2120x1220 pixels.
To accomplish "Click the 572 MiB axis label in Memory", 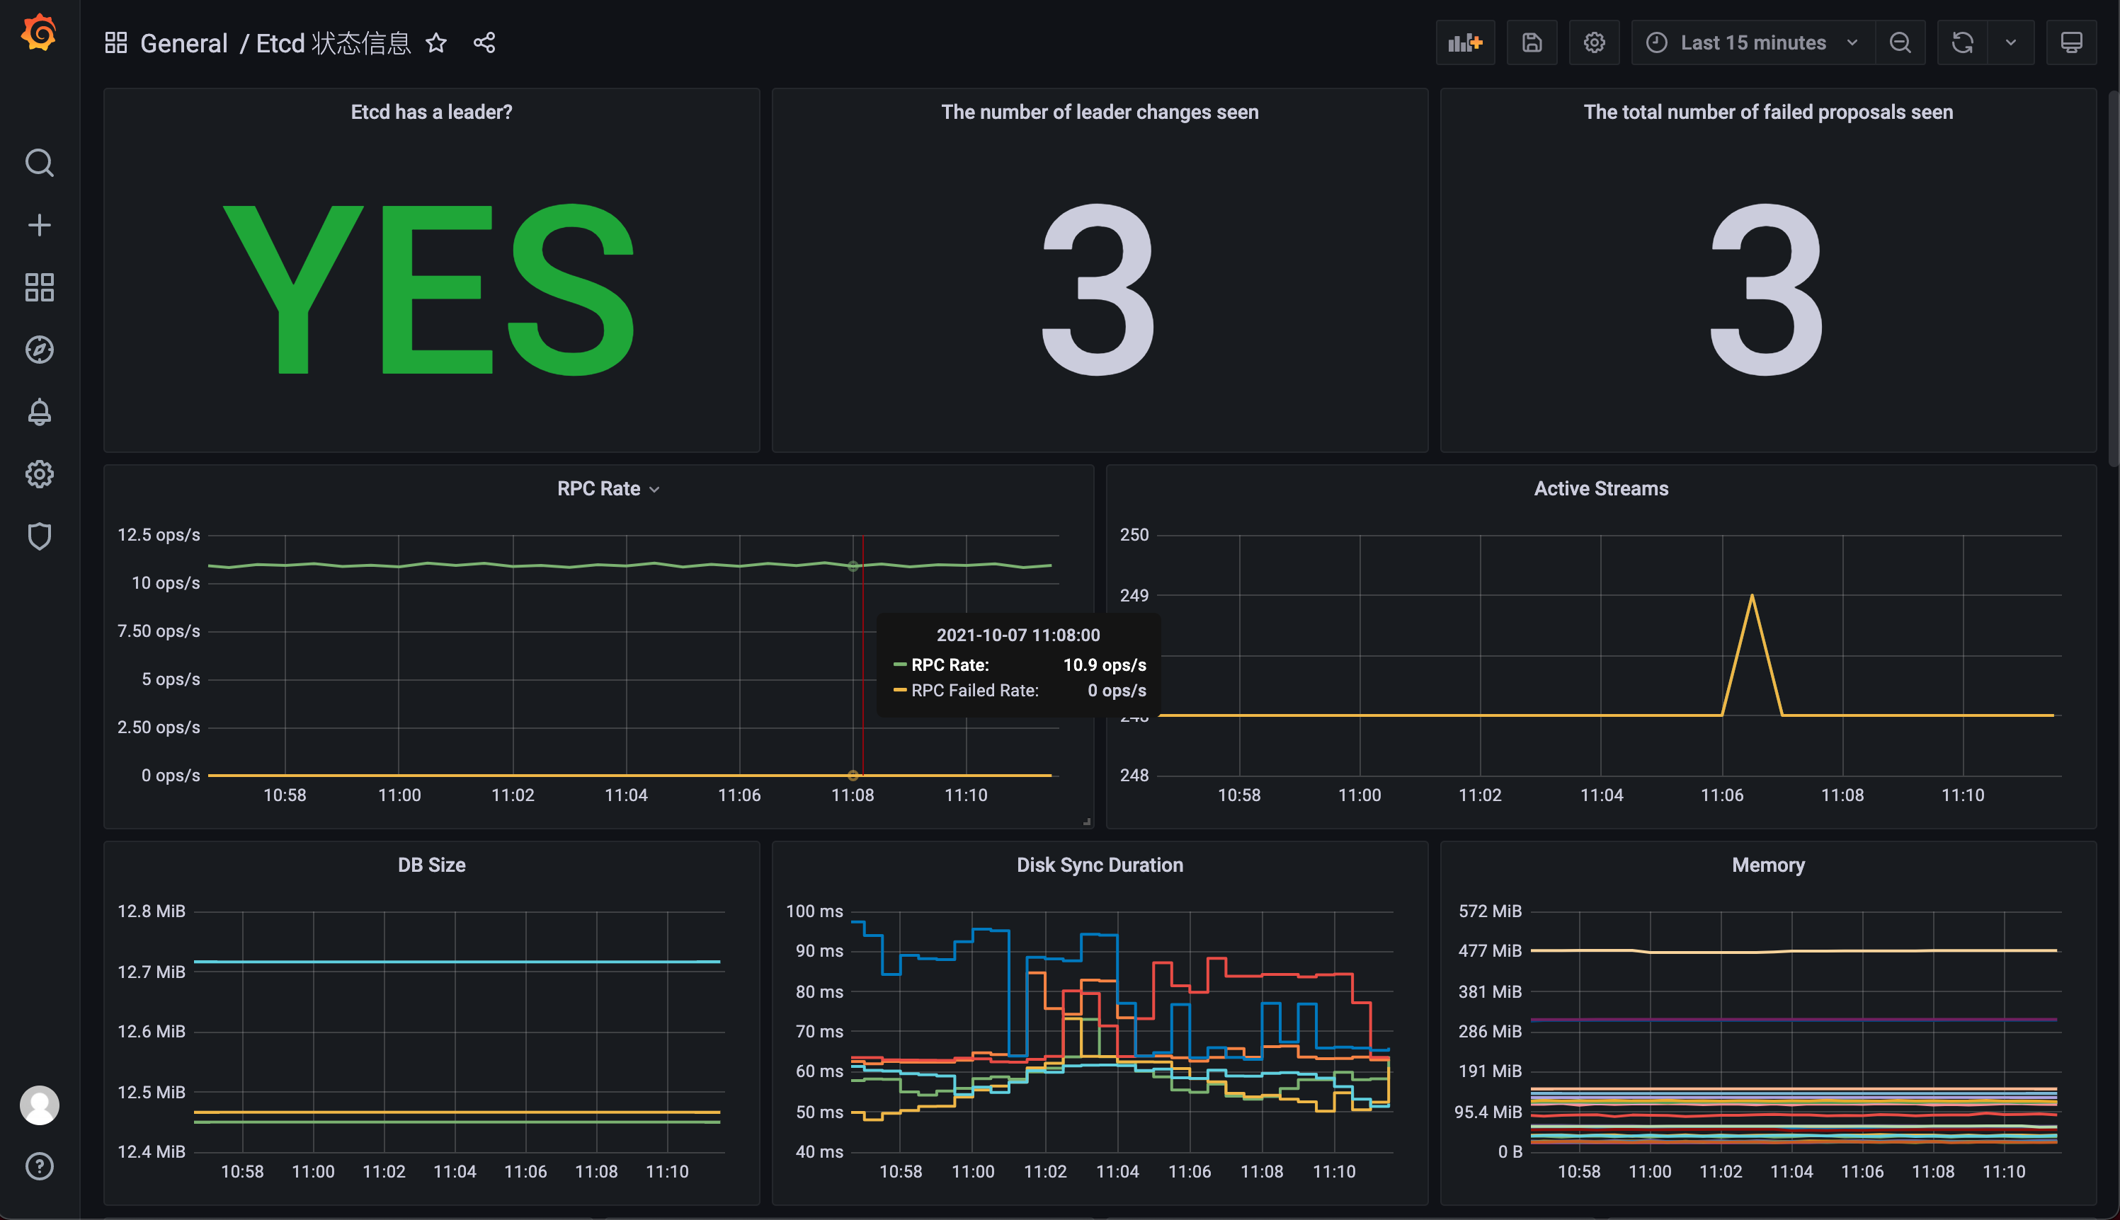I will tap(1490, 911).
